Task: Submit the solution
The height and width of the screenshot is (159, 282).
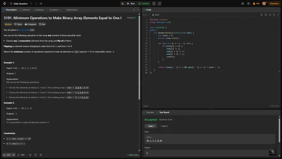Action: pyautogui.click(x=143, y=4)
